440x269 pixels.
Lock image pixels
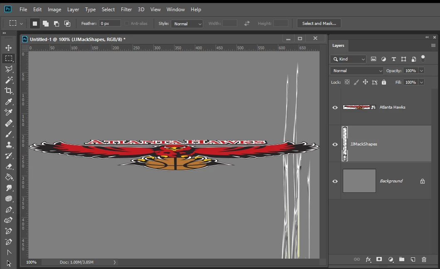356,82
